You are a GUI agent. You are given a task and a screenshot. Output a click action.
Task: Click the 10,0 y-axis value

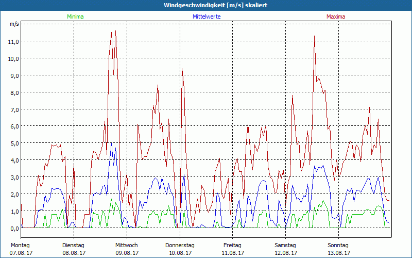14,59
